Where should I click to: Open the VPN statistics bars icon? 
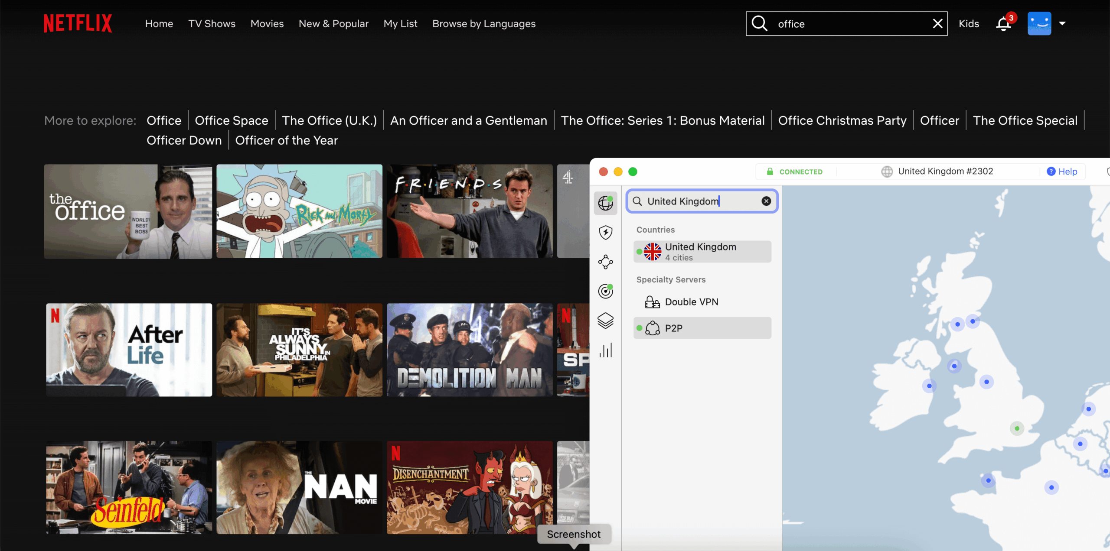coord(605,350)
